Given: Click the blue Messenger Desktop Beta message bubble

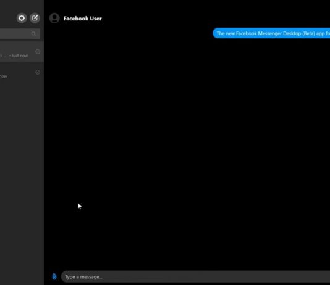Looking at the screenshot, I should [271, 33].
